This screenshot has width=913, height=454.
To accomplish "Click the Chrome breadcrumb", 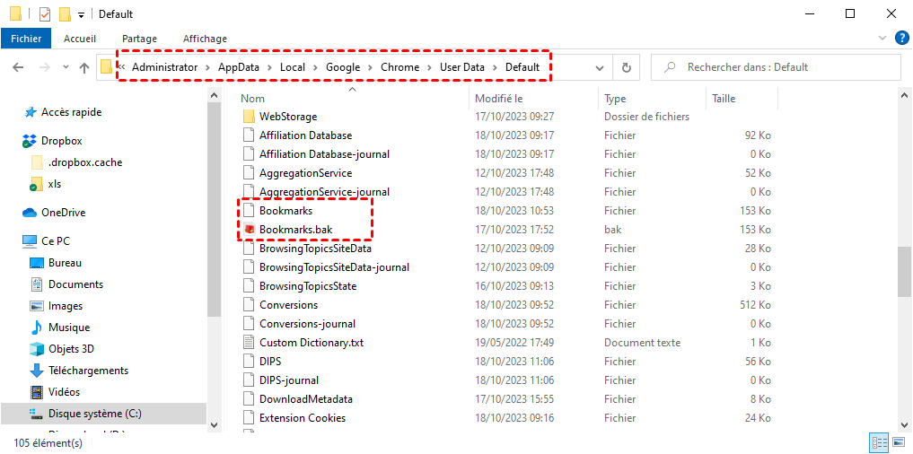I will pyautogui.click(x=400, y=67).
